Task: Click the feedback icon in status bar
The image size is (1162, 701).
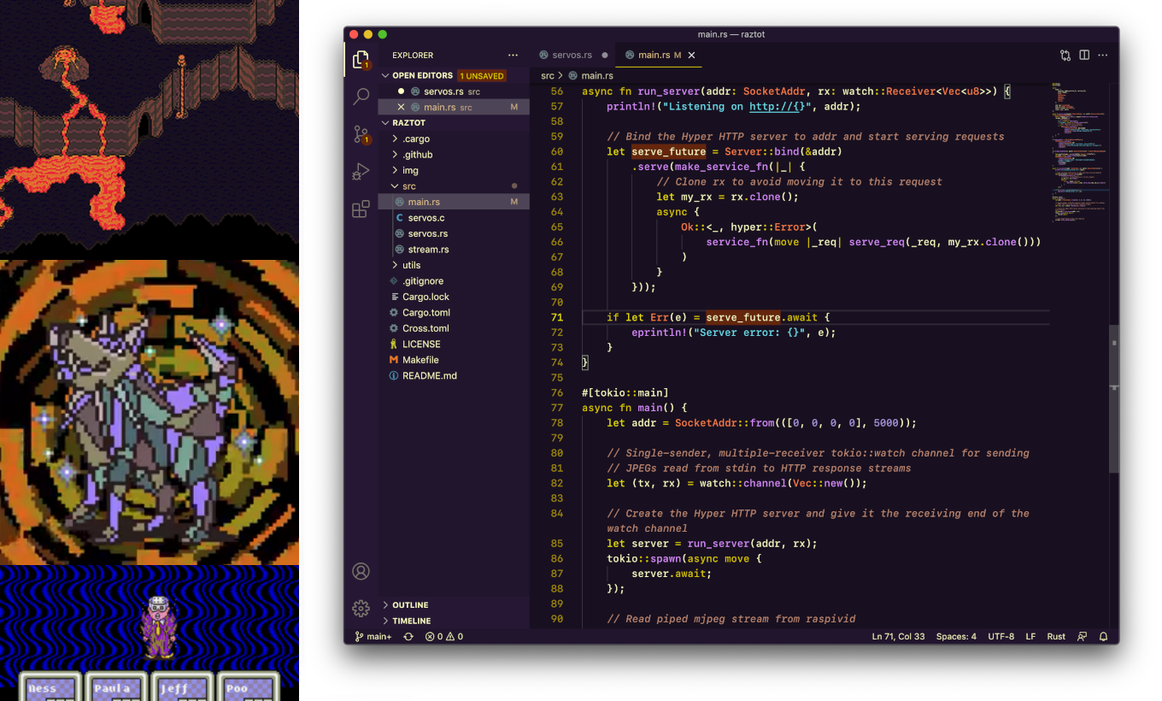Action: [x=1083, y=637]
